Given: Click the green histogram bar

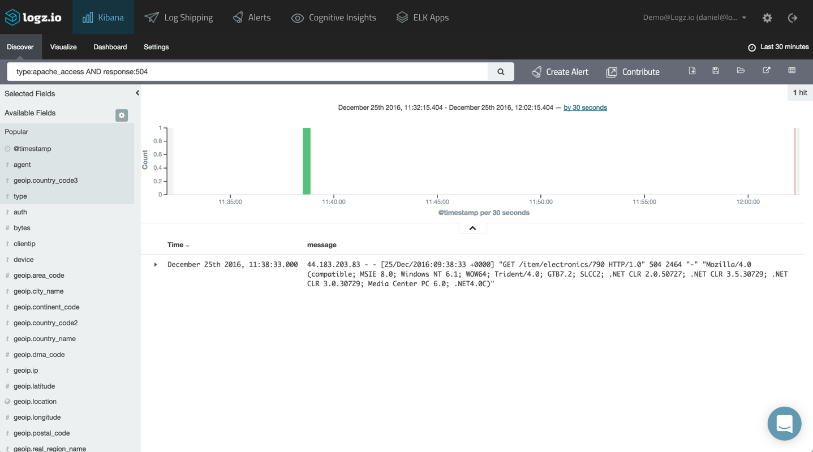Looking at the screenshot, I should click(307, 161).
